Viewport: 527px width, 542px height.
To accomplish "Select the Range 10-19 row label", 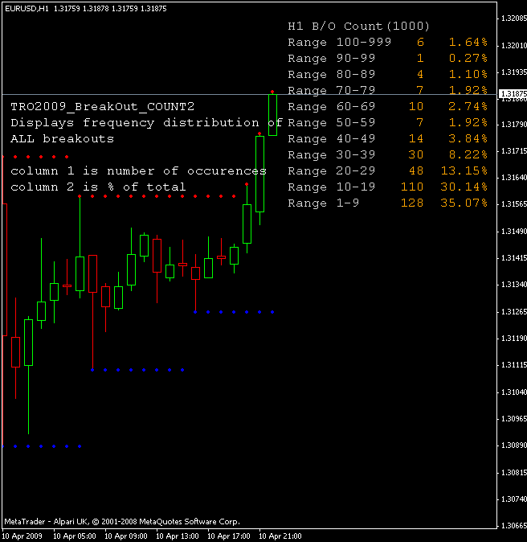I will (332, 187).
